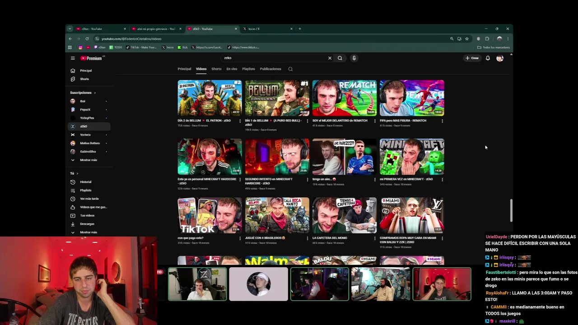
Task: Search within the channel via magnifier icon
Action: (x=290, y=69)
